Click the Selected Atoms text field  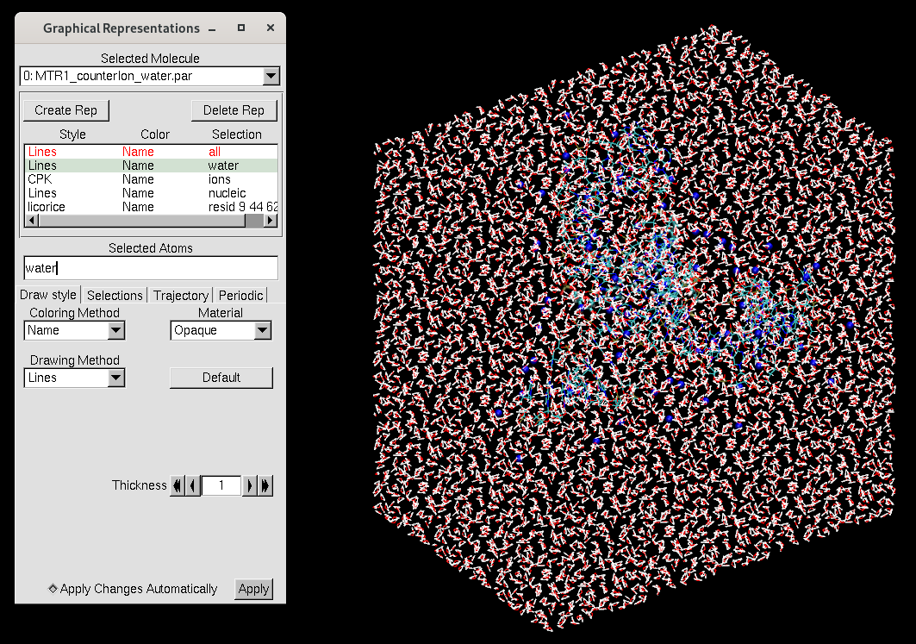[150, 267]
